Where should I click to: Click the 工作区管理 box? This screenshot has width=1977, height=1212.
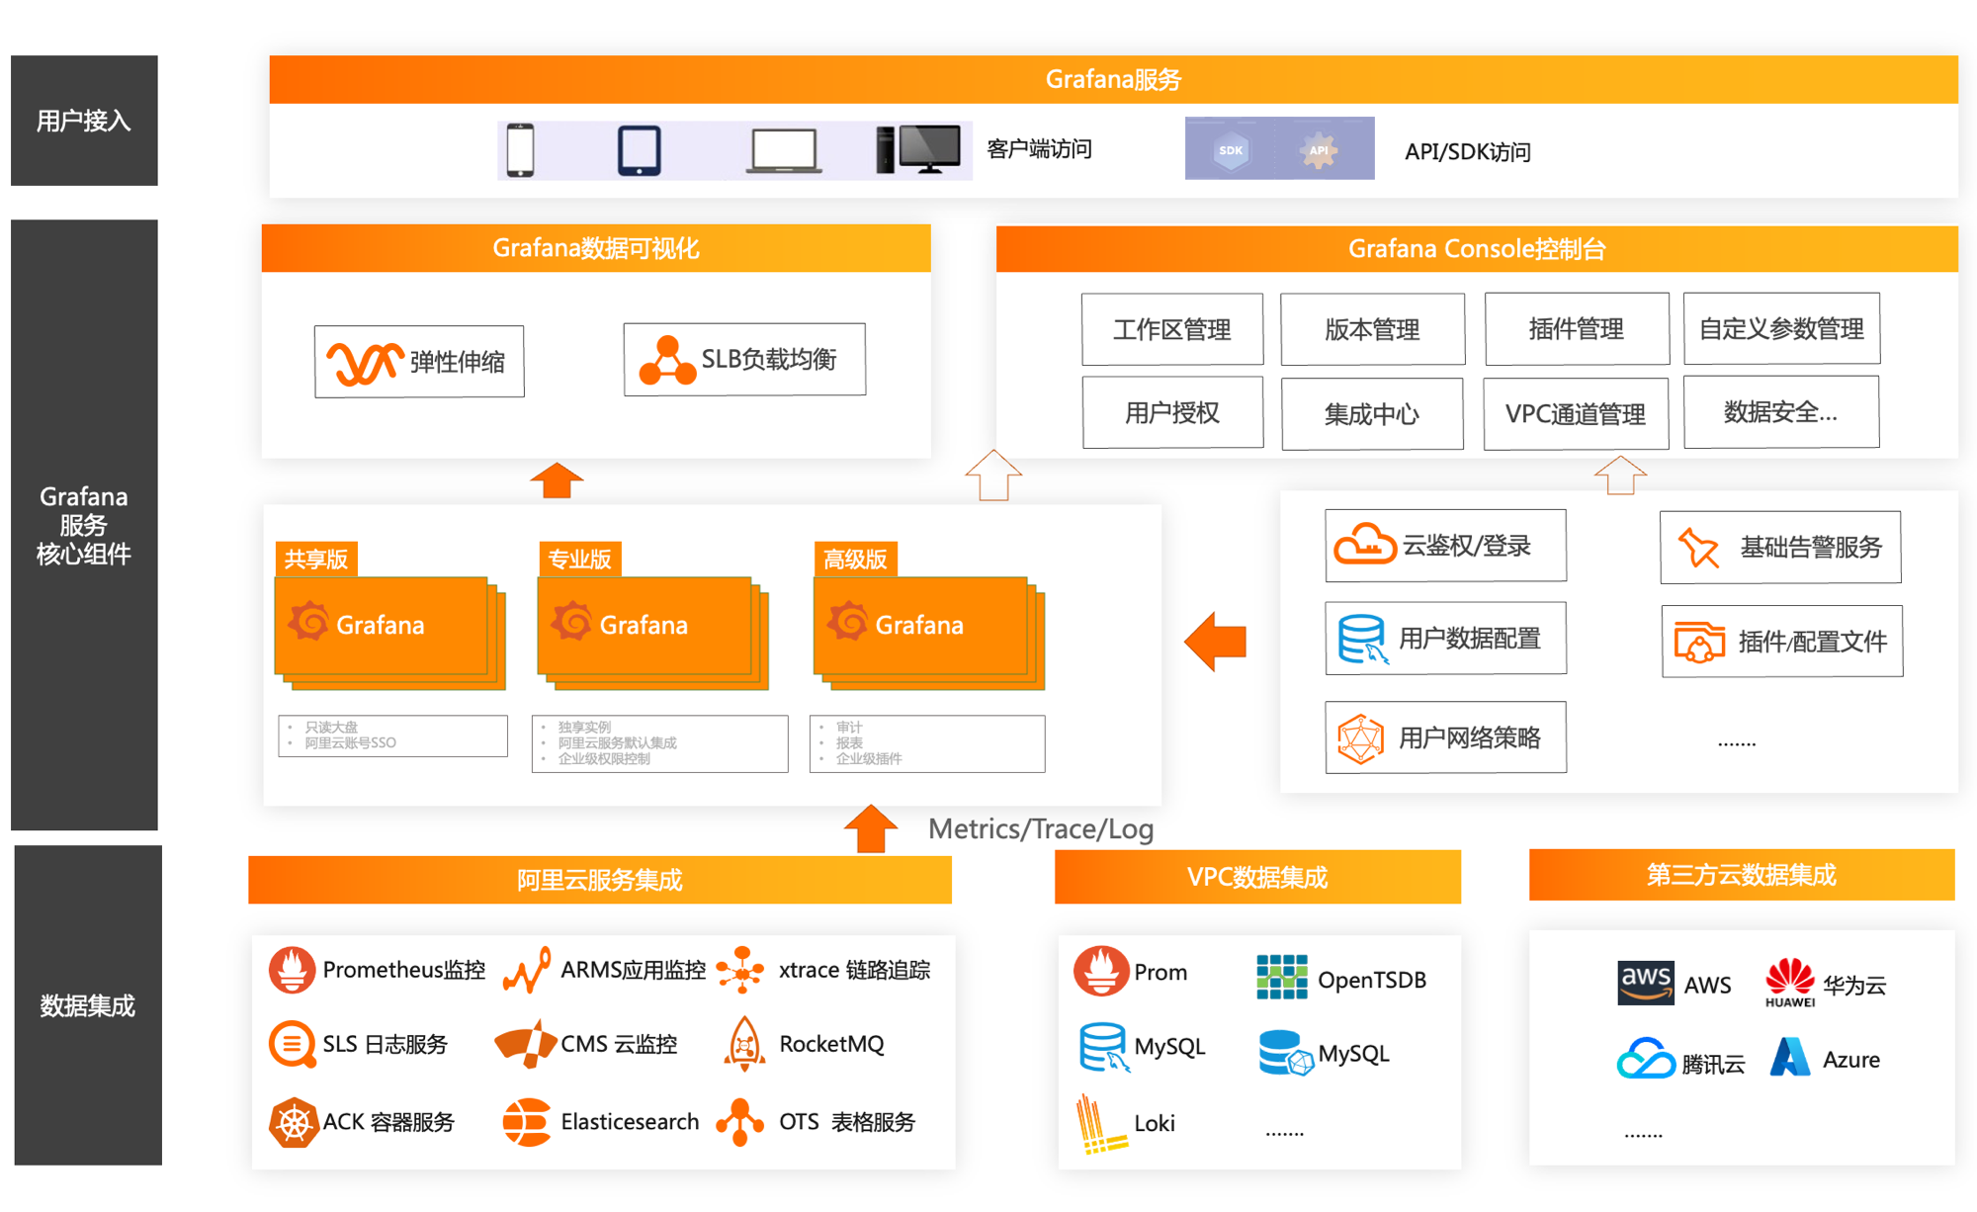[x=1172, y=329]
